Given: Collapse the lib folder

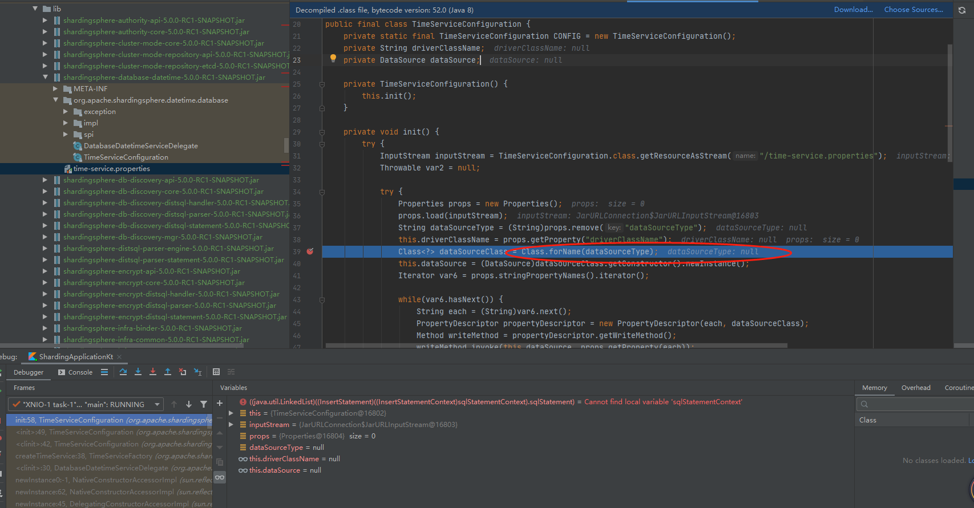Looking at the screenshot, I should coord(35,9).
